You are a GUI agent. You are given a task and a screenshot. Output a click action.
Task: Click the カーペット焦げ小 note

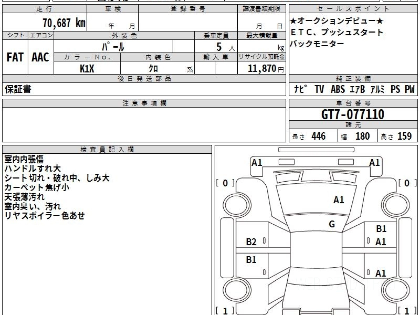[37, 187]
